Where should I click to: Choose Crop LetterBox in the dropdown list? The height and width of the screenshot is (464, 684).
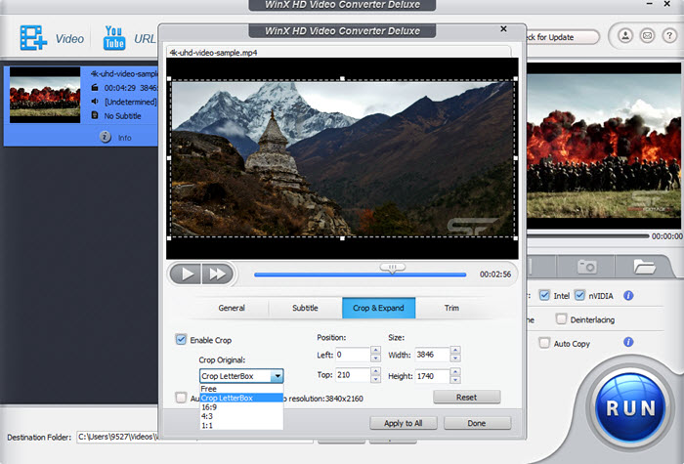point(241,398)
